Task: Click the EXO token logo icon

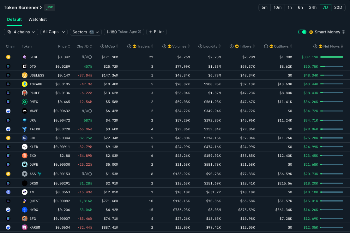Action: click(x=25, y=156)
